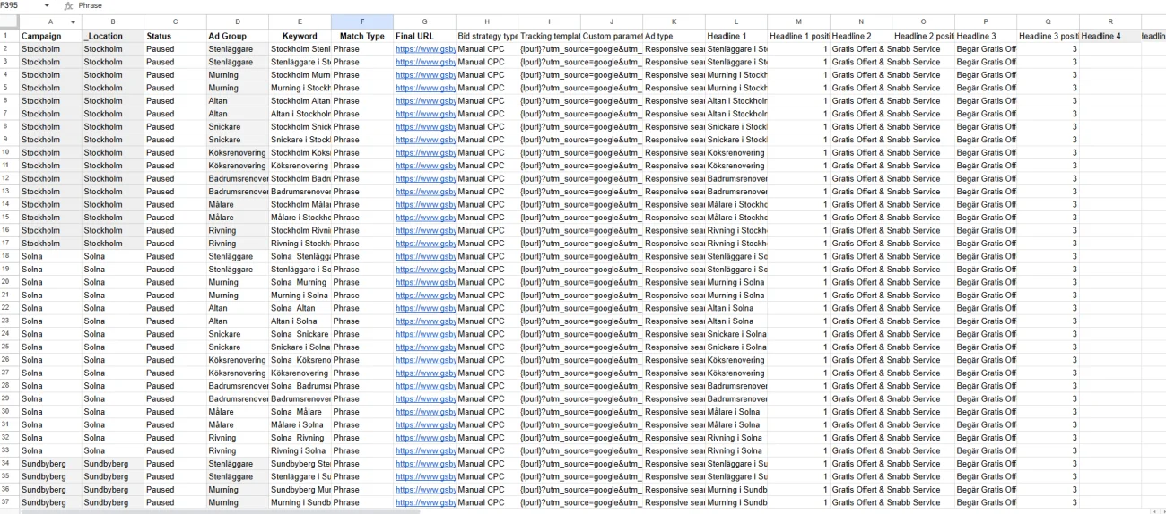Select the Headline 4 header cell

[x=1109, y=36]
